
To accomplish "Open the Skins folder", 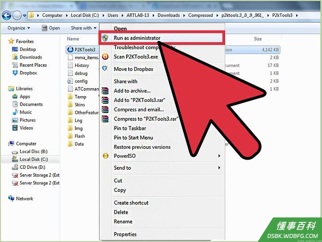I will click(x=80, y=105).
